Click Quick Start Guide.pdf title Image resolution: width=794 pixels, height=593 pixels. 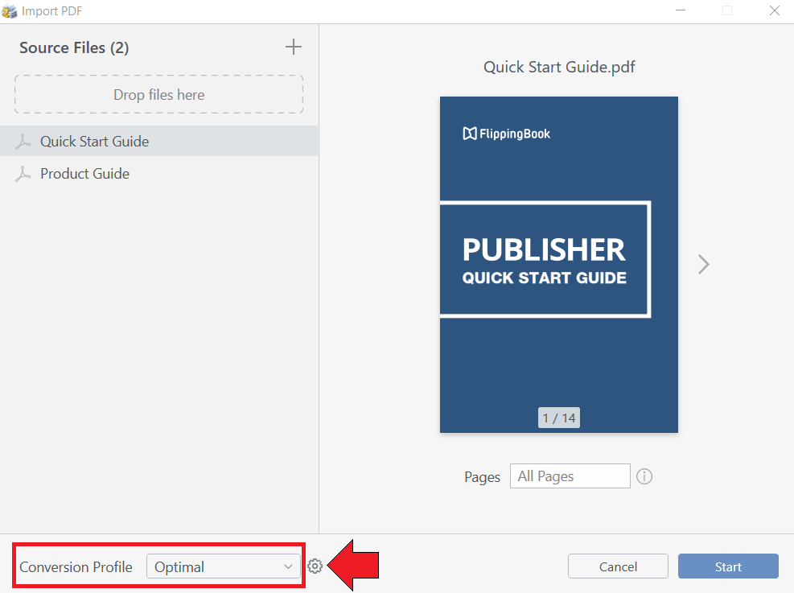coord(559,67)
